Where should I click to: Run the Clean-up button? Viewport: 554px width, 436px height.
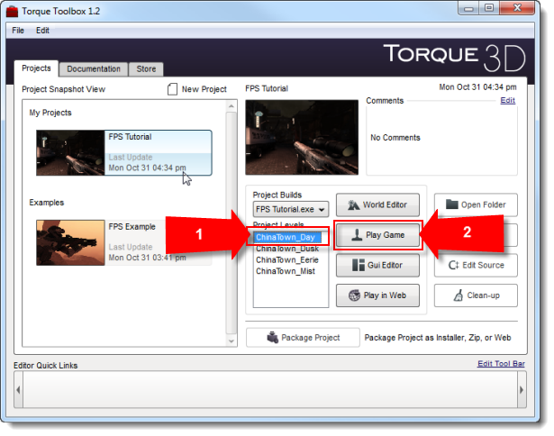(476, 295)
